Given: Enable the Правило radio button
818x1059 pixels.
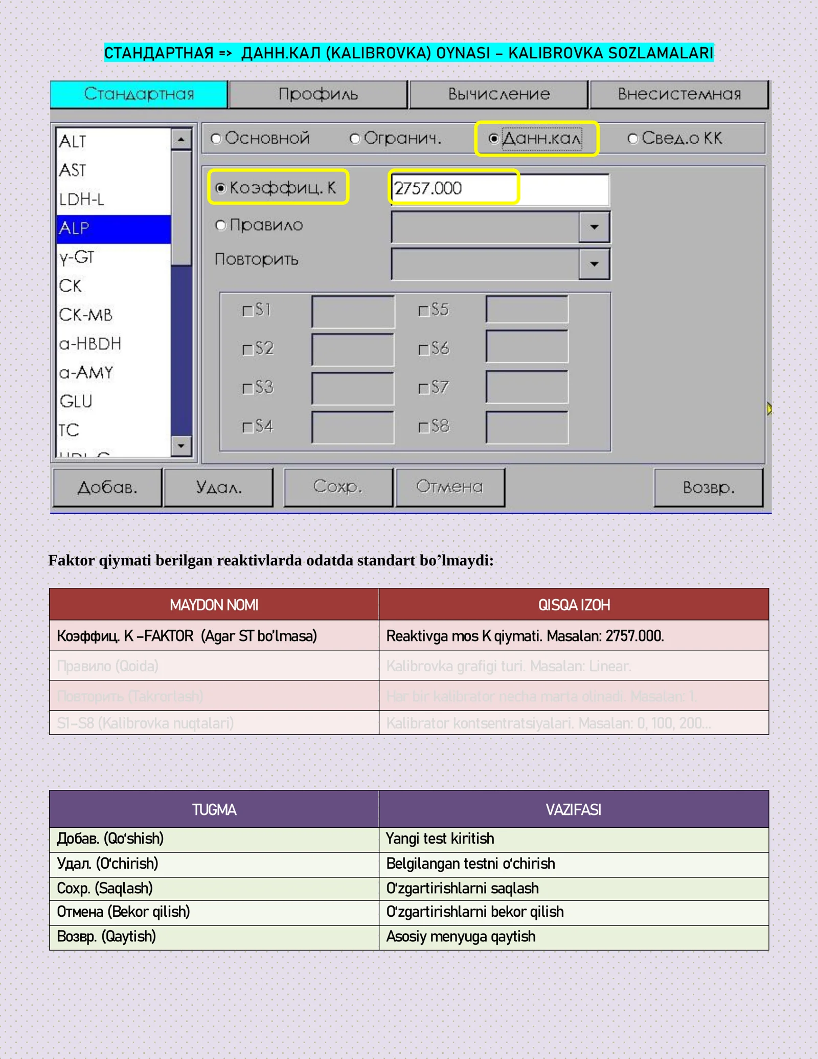Looking at the screenshot, I should [220, 226].
